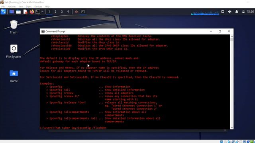Click the Command Prompt scrollbar down arrow
This screenshot has width=255, height=143.
[x=232, y=128]
